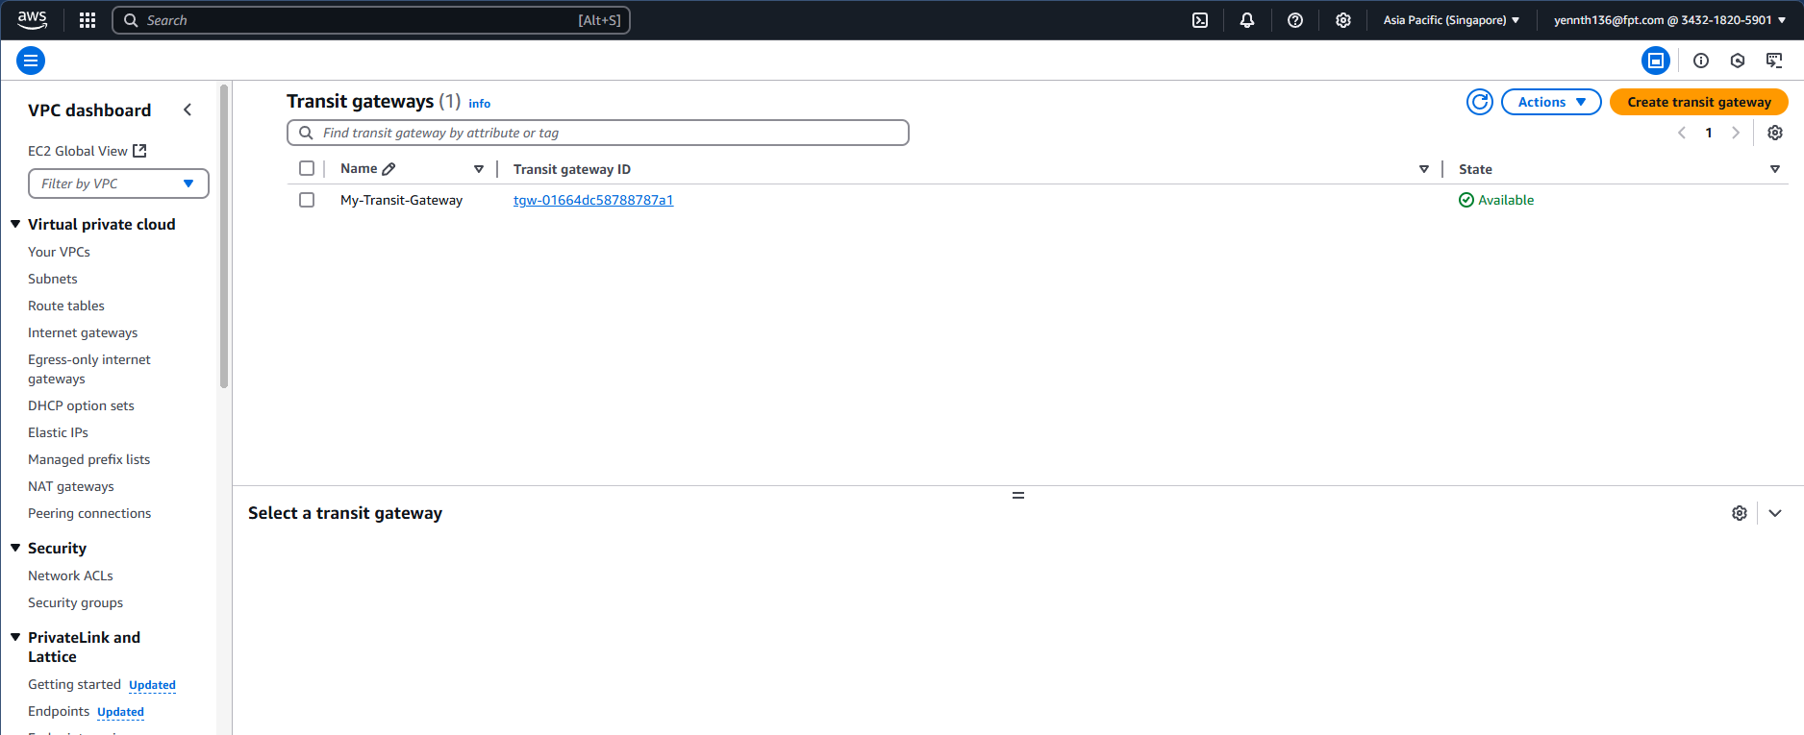Screen dimensions: 1804x735
Task: Click the Find transit gateway search field
Action: click(598, 133)
